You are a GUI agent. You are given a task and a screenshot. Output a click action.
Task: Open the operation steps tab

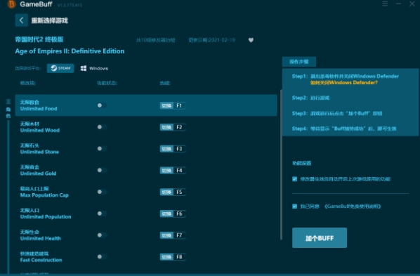pos(299,62)
